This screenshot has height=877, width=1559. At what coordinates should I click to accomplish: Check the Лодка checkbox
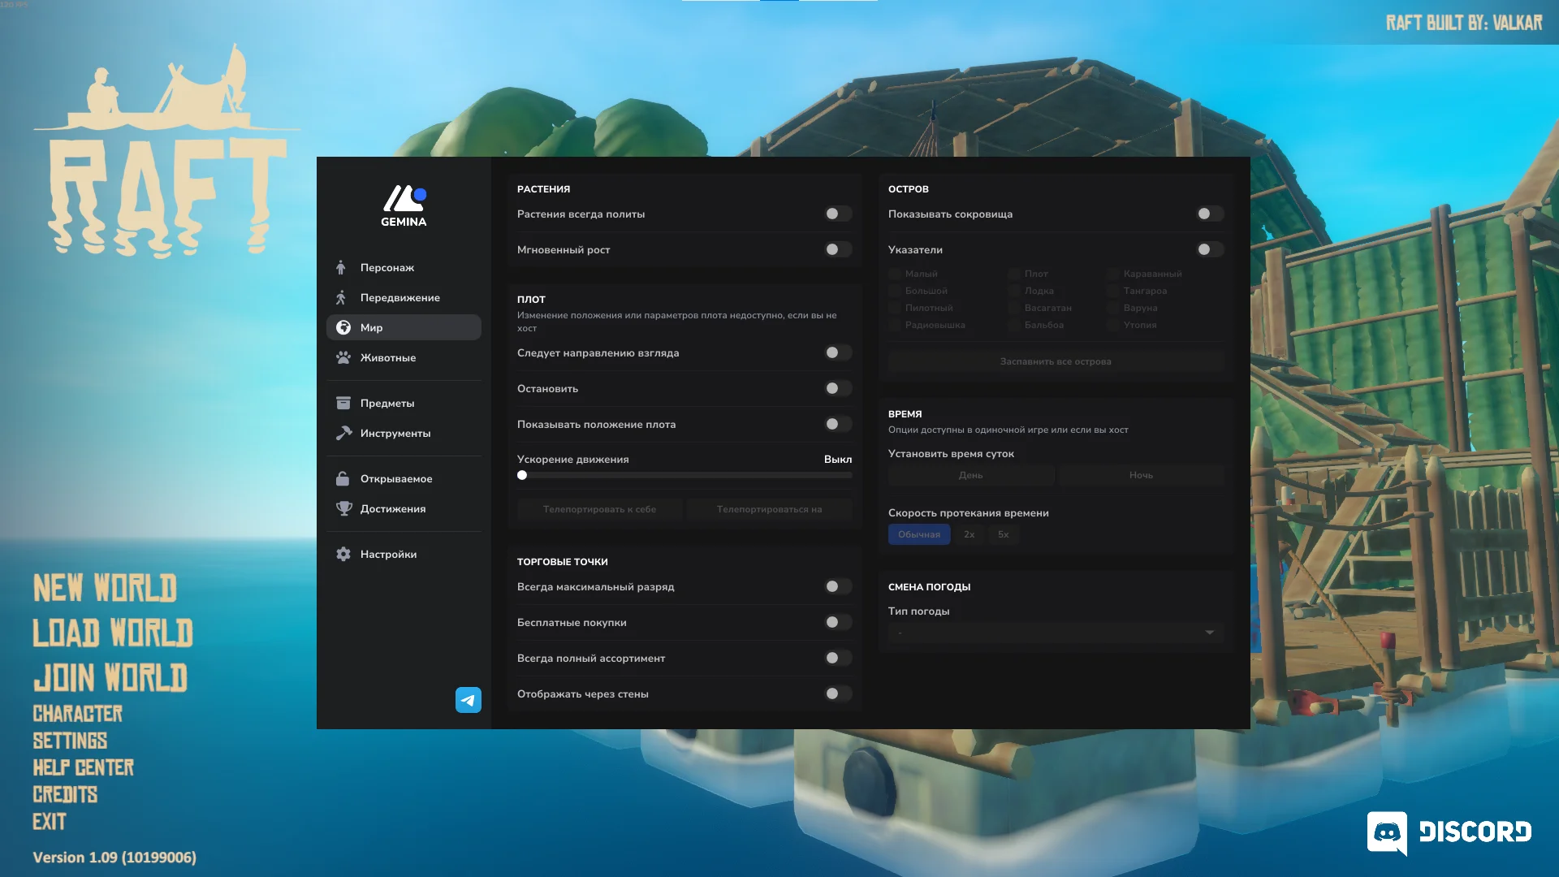click(x=1013, y=291)
